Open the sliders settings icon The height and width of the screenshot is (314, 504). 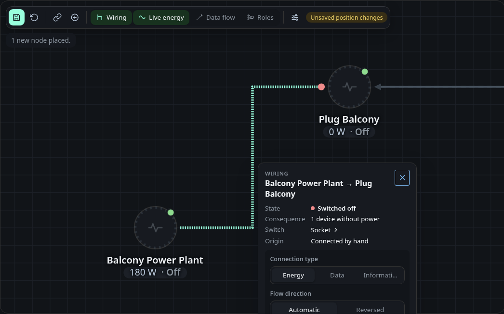(295, 17)
